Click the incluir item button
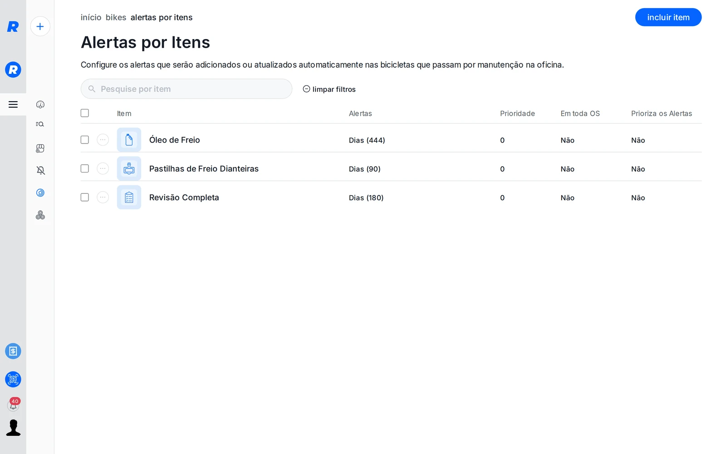 [668, 17]
